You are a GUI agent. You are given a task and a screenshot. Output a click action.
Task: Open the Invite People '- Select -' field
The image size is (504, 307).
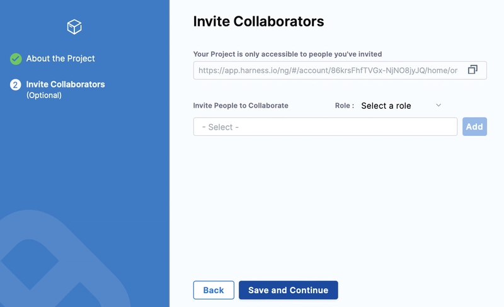click(x=325, y=126)
